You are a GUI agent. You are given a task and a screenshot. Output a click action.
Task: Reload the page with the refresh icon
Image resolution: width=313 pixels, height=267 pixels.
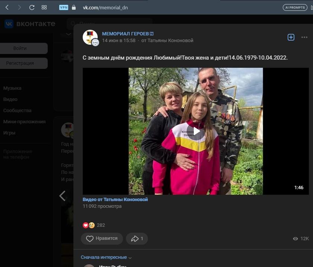[x=32, y=7]
